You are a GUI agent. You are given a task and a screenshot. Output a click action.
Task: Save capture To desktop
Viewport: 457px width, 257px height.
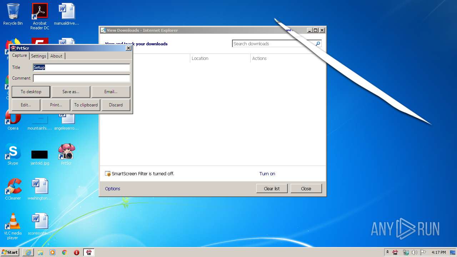(x=31, y=92)
